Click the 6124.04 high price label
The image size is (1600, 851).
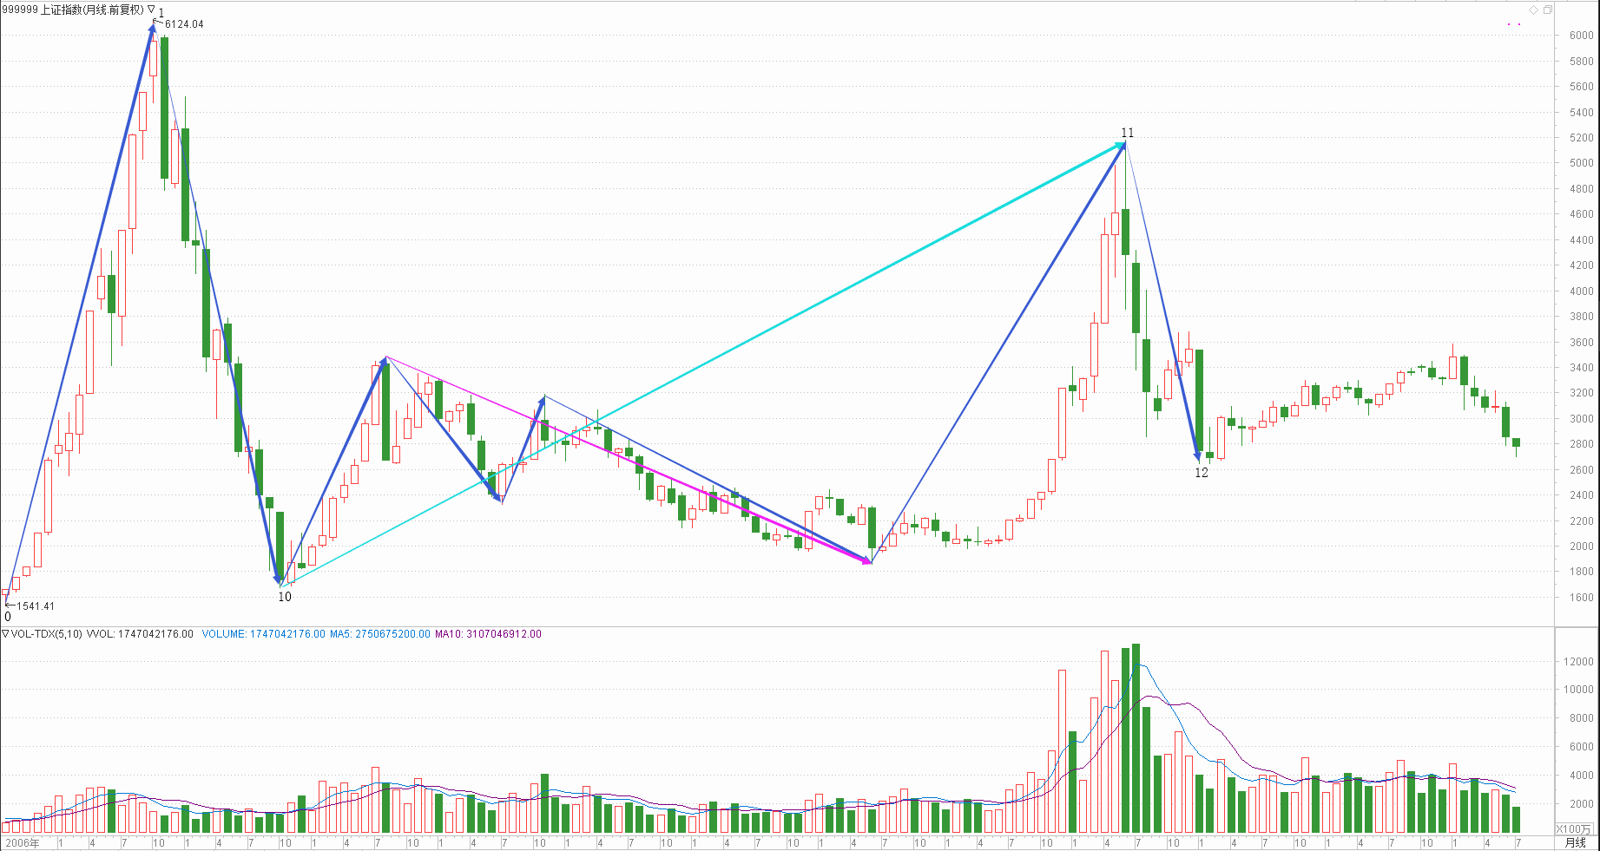pyautogui.click(x=184, y=24)
